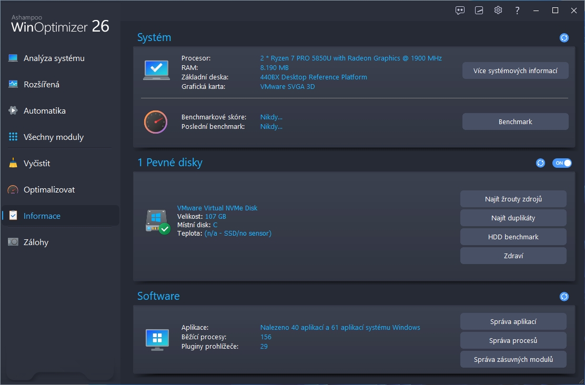Open Správa aplikací

513,321
